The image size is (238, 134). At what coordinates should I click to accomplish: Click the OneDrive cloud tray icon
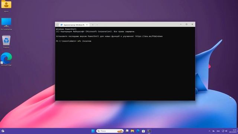tap(213, 131)
